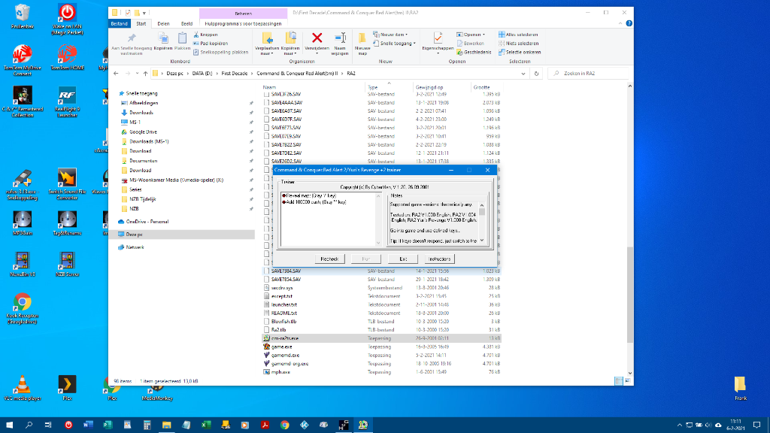Switch to large icons view toggle
The width and height of the screenshot is (770, 433).
[x=627, y=381]
